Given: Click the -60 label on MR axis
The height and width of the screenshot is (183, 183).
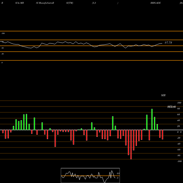Looking at the screenshot, I should click(x=179, y=150).
